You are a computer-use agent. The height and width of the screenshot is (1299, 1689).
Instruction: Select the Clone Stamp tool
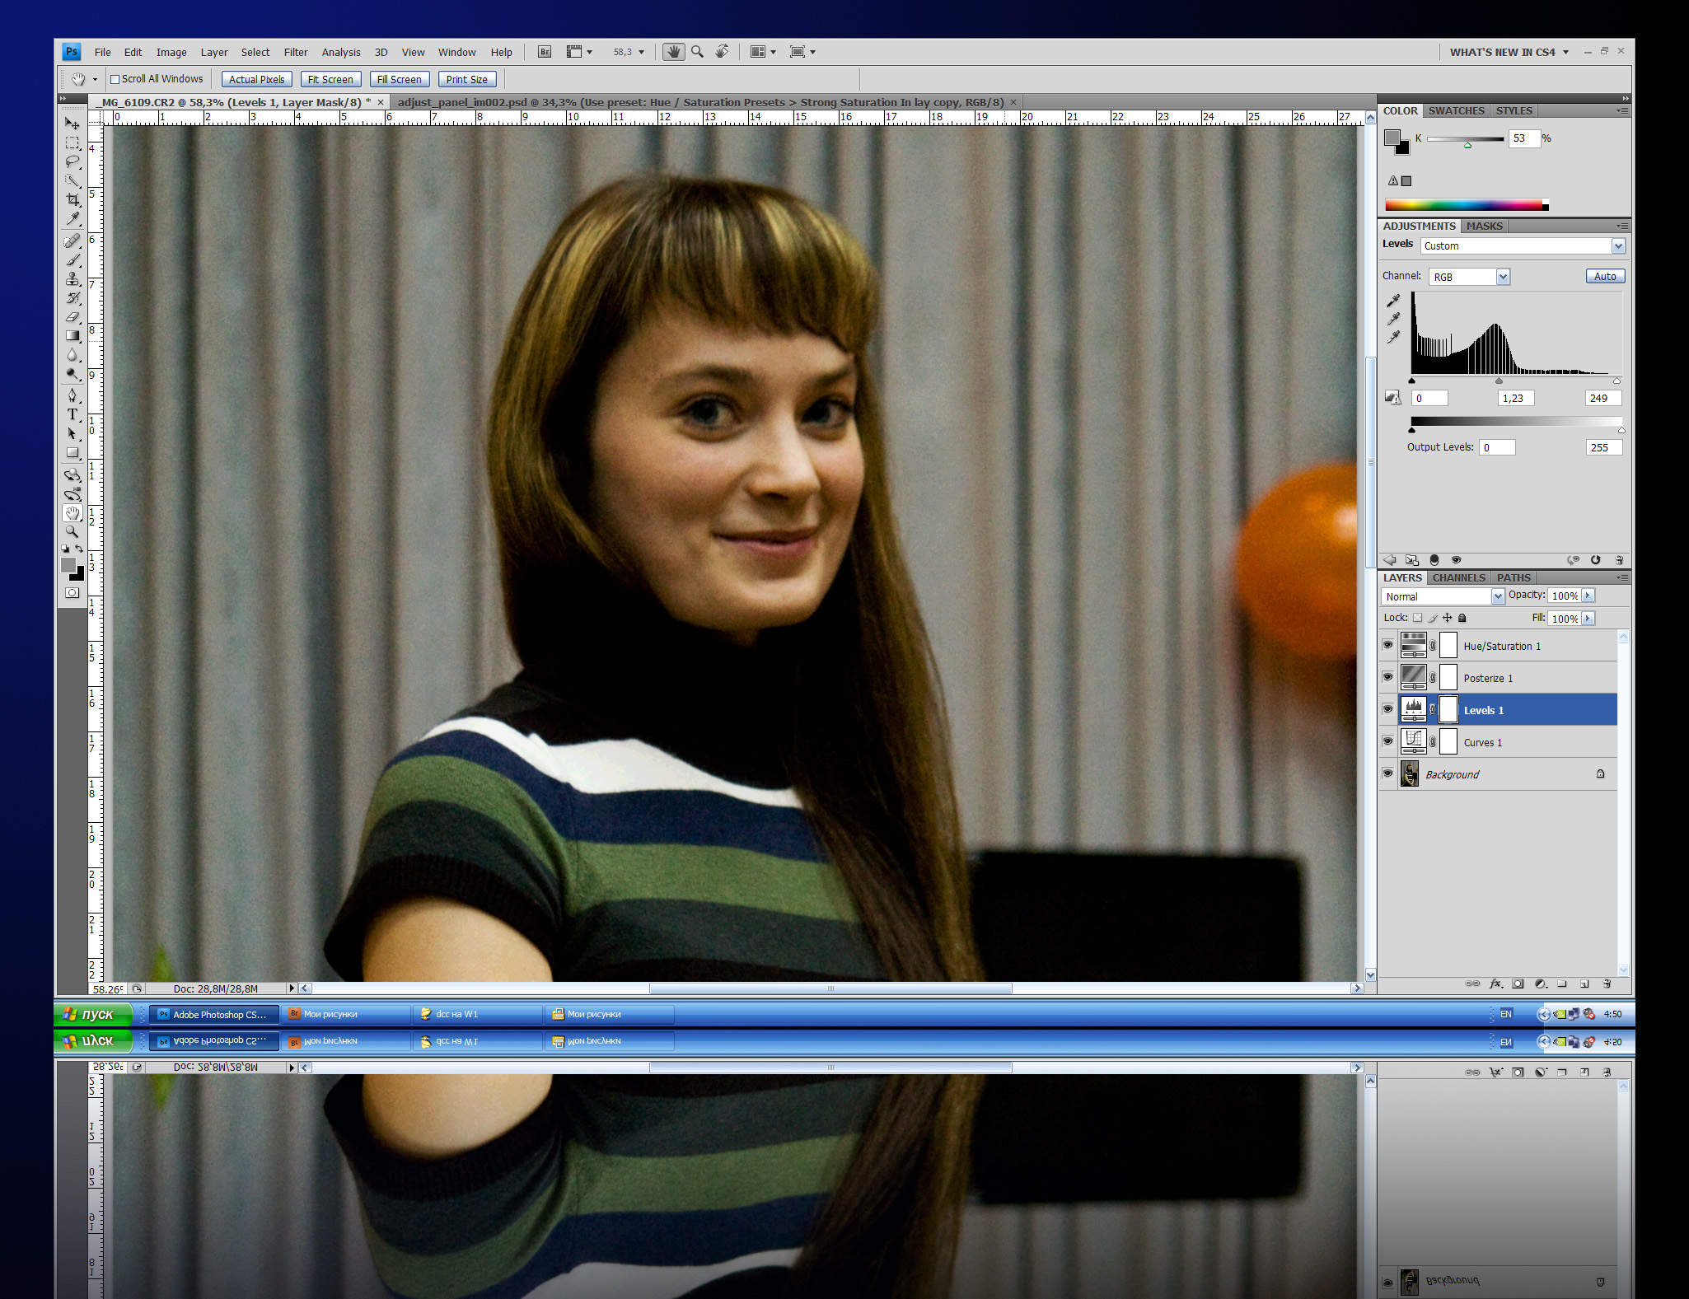click(x=73, y=279)
